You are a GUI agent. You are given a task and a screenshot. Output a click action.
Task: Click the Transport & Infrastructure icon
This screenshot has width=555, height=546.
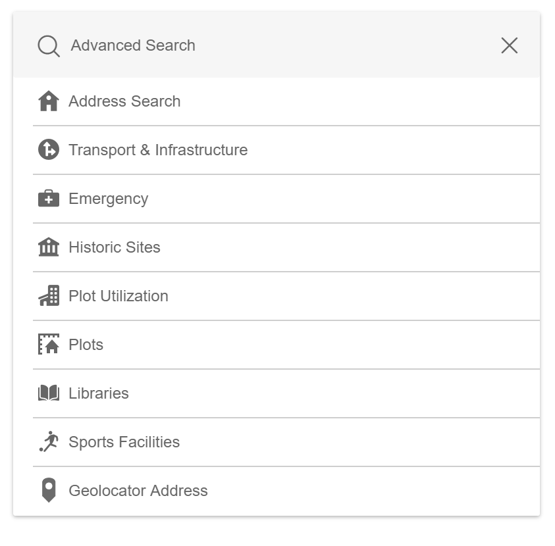pos(49,150)
